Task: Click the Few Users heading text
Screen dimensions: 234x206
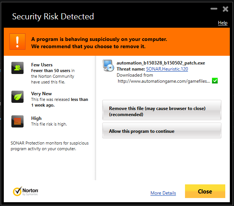Action: [42, 65]
